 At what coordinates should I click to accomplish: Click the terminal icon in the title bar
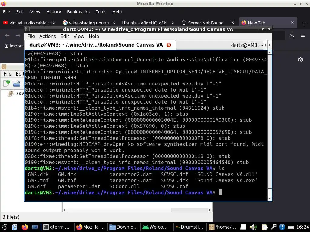point(28,29)
